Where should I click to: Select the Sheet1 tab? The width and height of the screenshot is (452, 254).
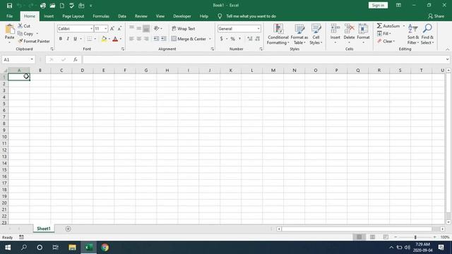[44, 229]
